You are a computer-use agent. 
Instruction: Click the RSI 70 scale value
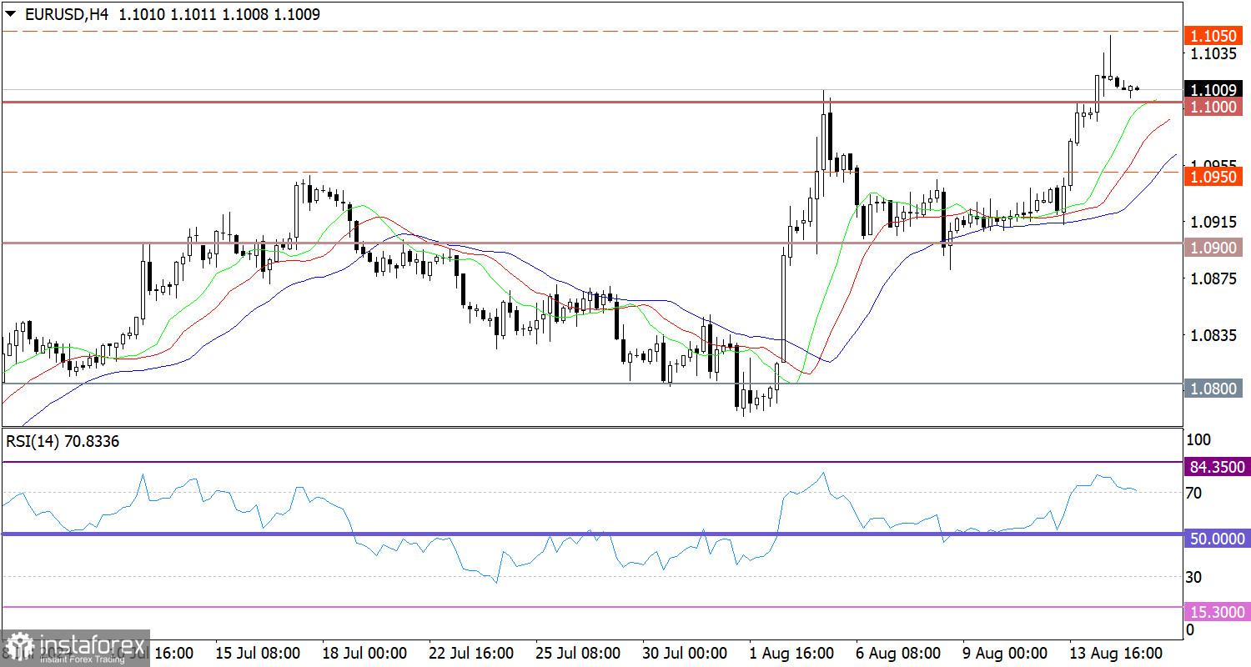tap(1194, 493)
